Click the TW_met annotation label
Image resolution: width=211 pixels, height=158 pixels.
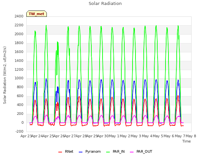[x=37, y=14]
